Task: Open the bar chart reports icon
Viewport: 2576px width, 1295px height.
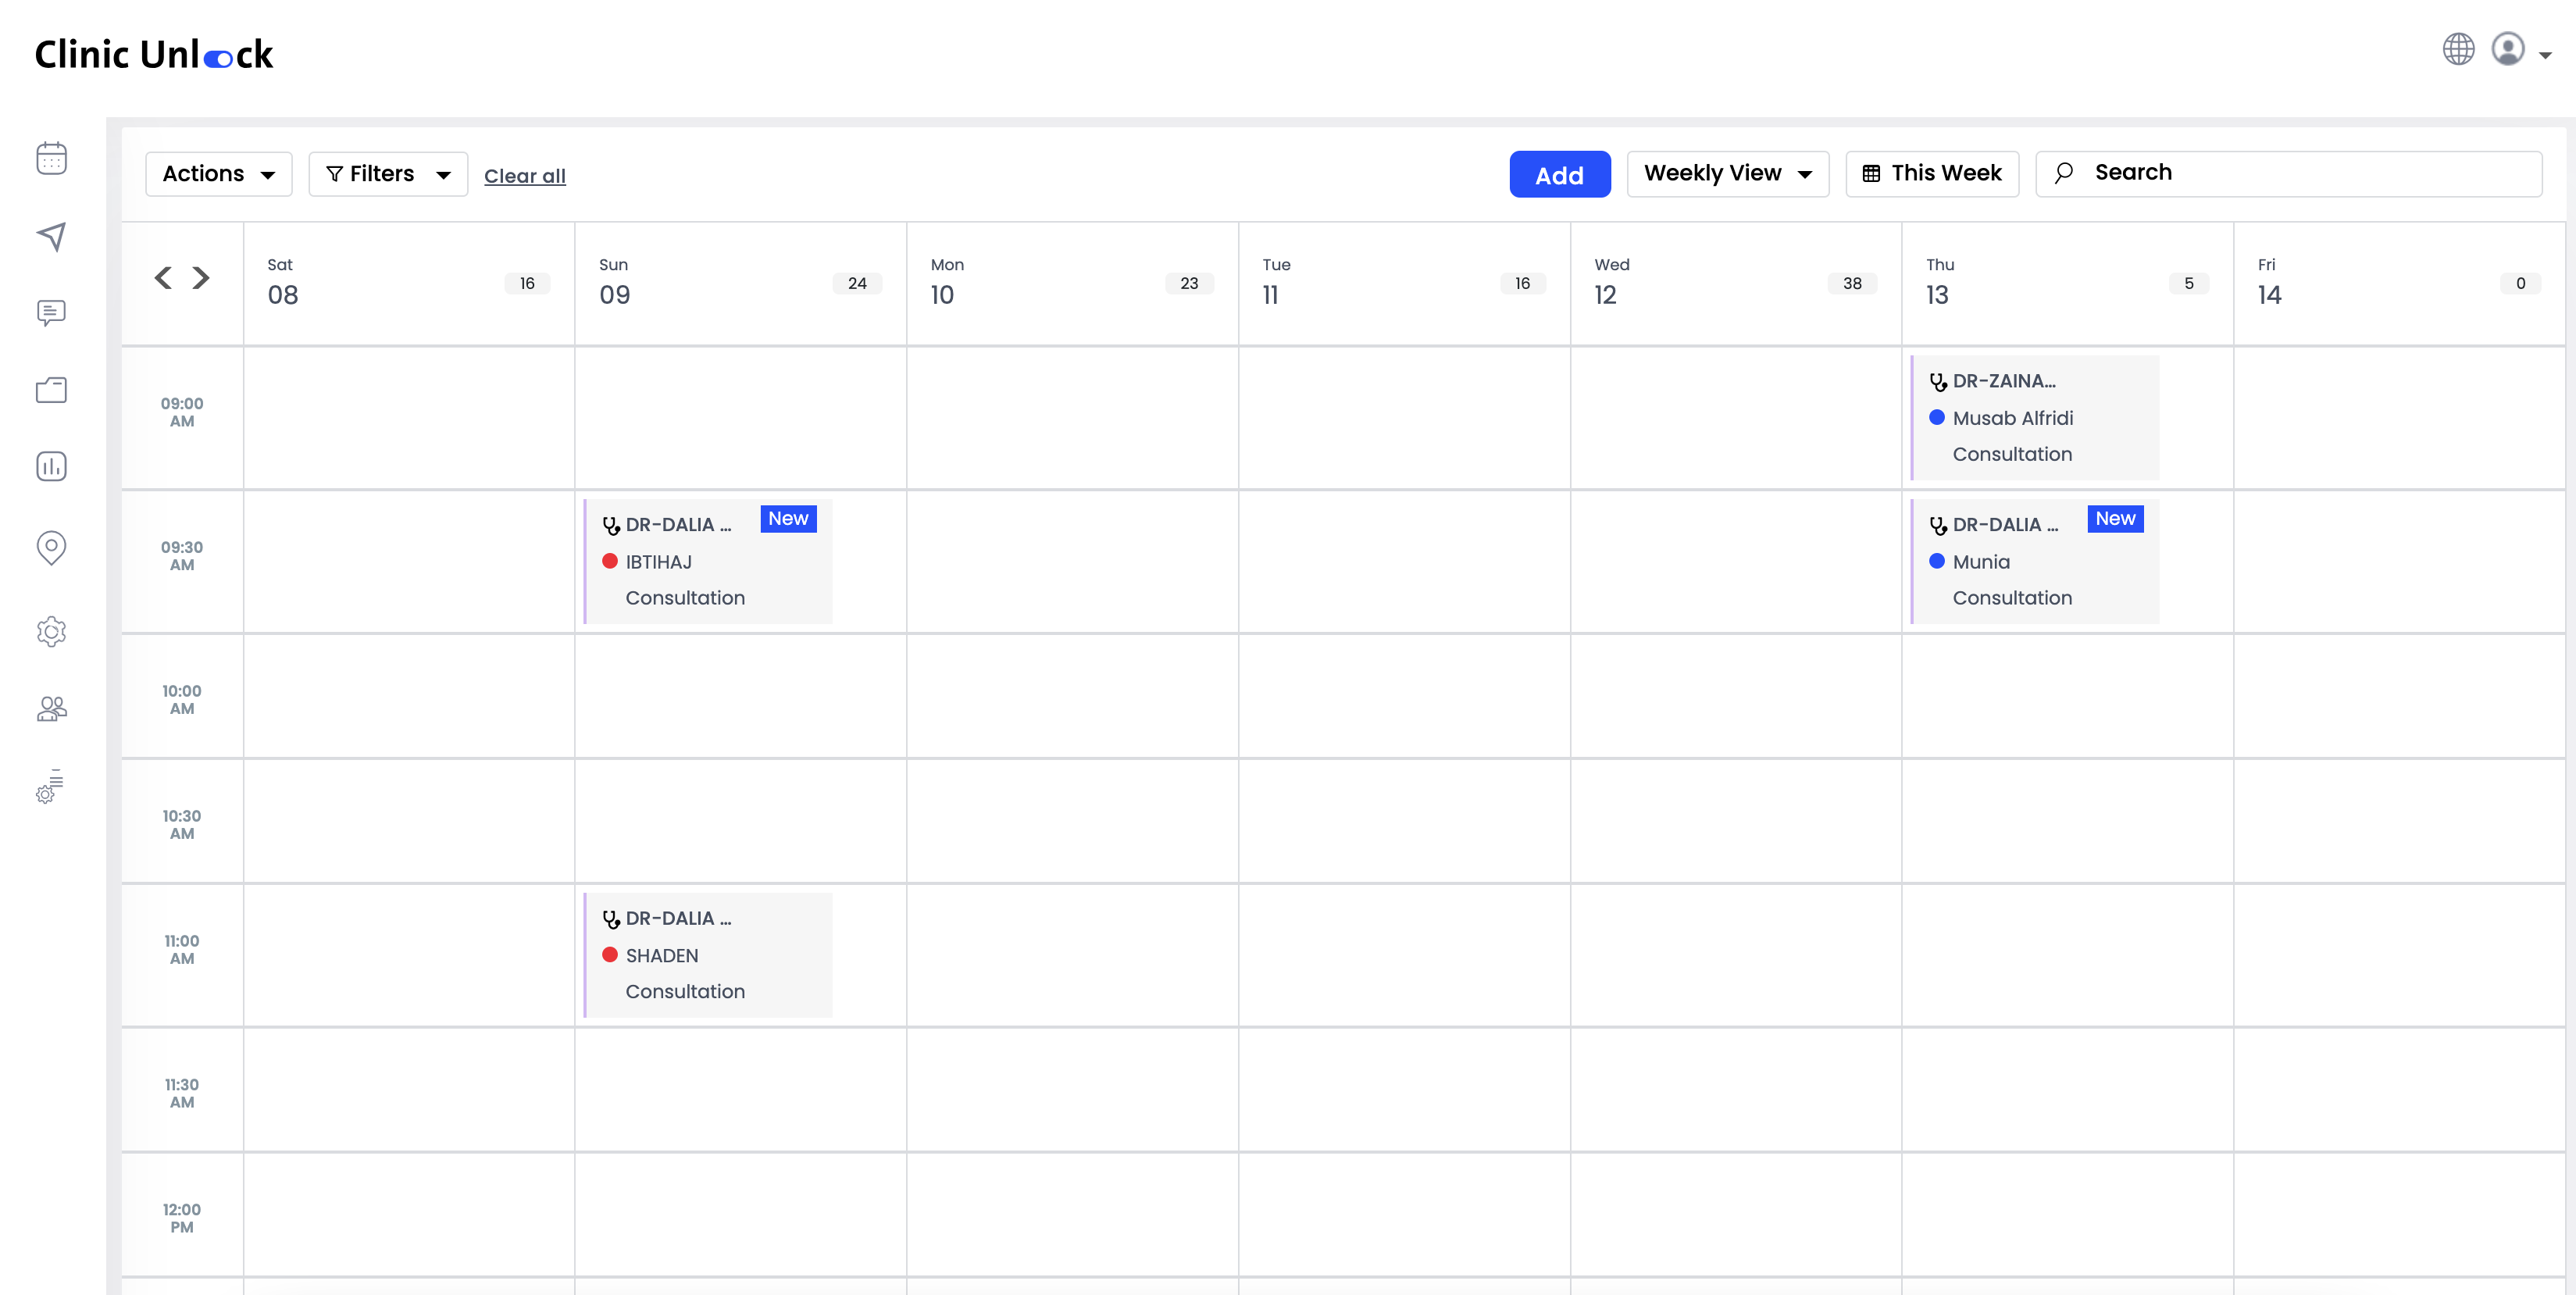Action: pyautogui.click(x=51, y=466)
